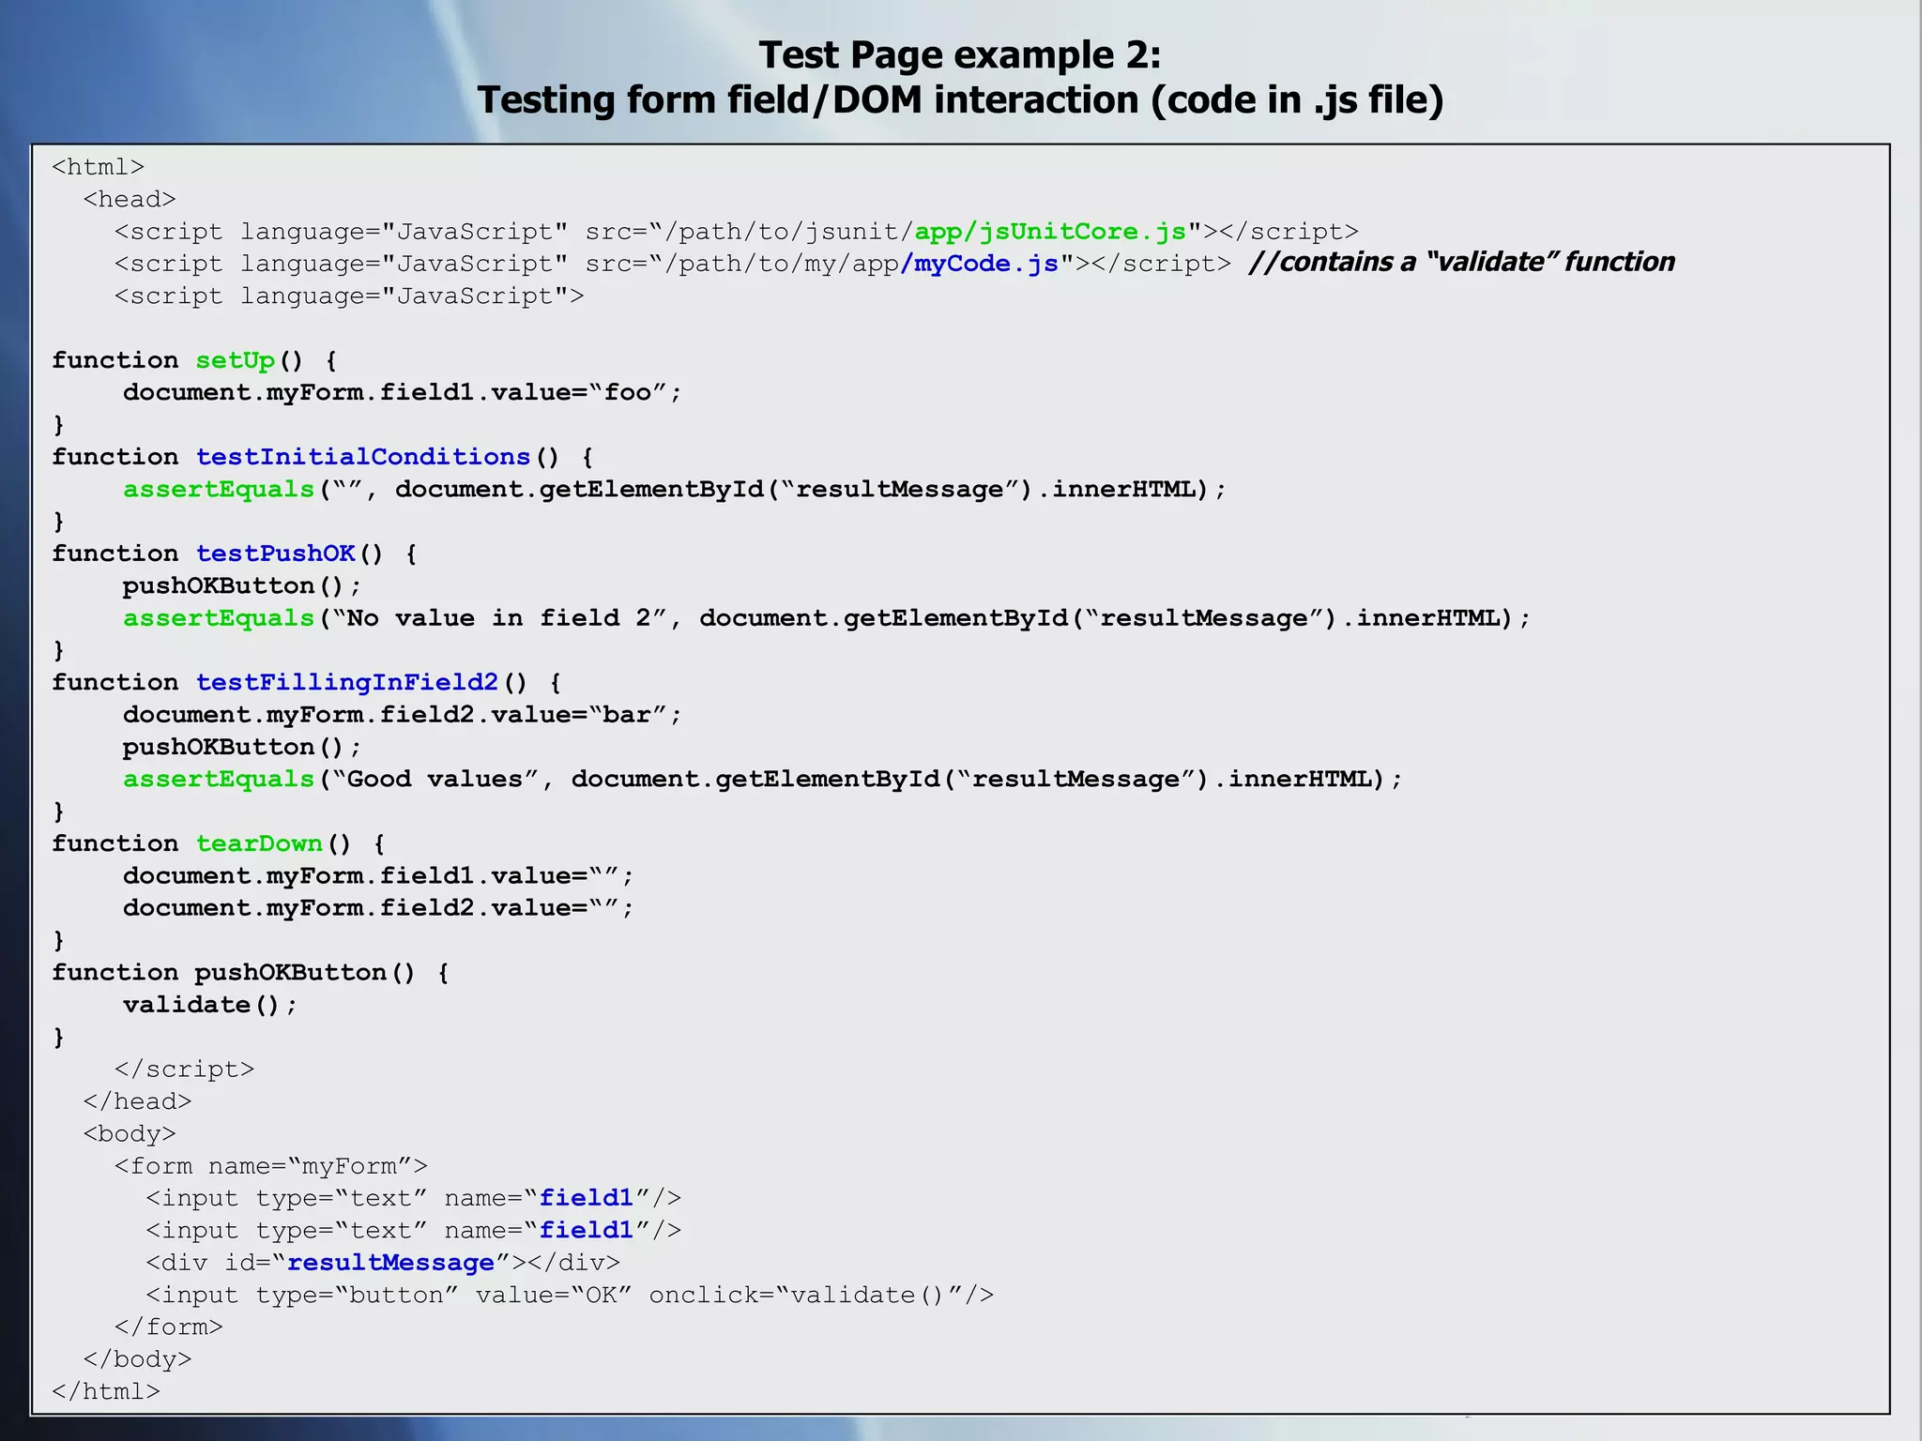
Task: Click the subtitle 'Testing form field/DOM interaction (code in .js file)'
Action: pos(960,100)
